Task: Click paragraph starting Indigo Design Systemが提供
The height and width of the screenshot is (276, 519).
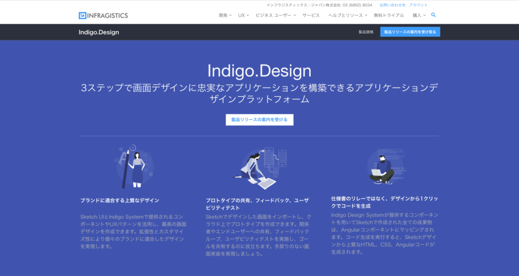Action: point(384,233)
